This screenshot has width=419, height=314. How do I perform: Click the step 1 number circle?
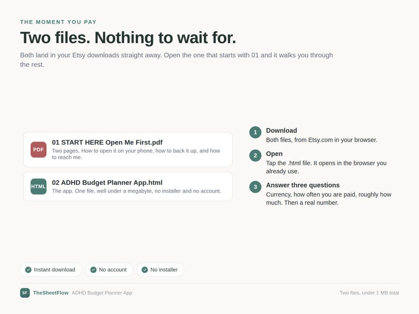pos(255,132)
